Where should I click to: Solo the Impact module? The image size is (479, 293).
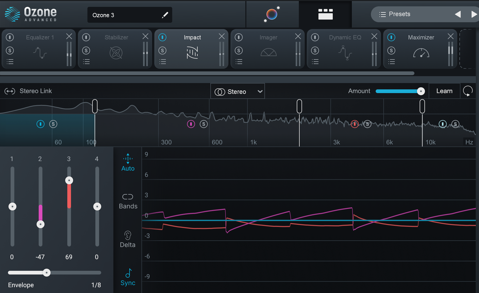point(162,51)
